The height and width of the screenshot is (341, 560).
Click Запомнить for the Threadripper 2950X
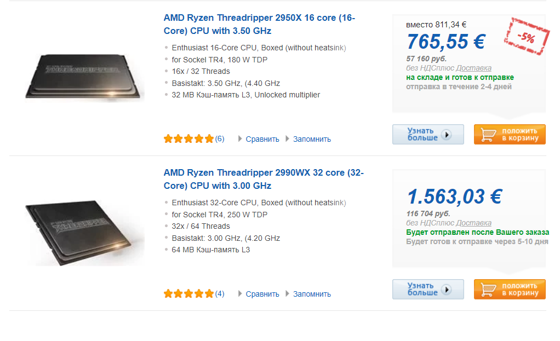click(312, 139)
